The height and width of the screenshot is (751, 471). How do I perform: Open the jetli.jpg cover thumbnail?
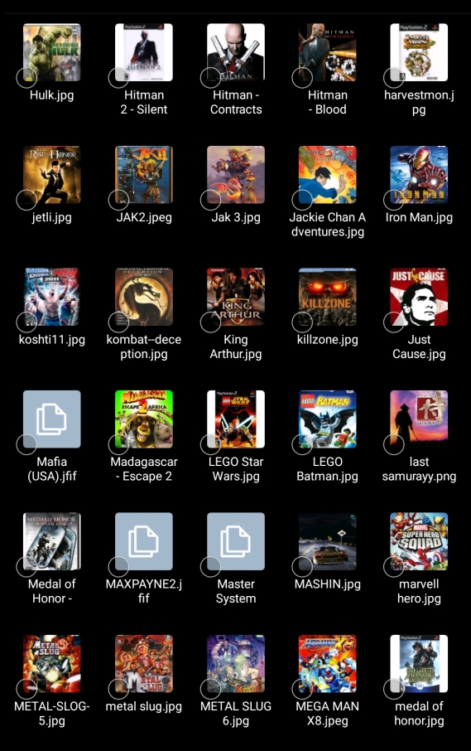(x=51, y=175)
